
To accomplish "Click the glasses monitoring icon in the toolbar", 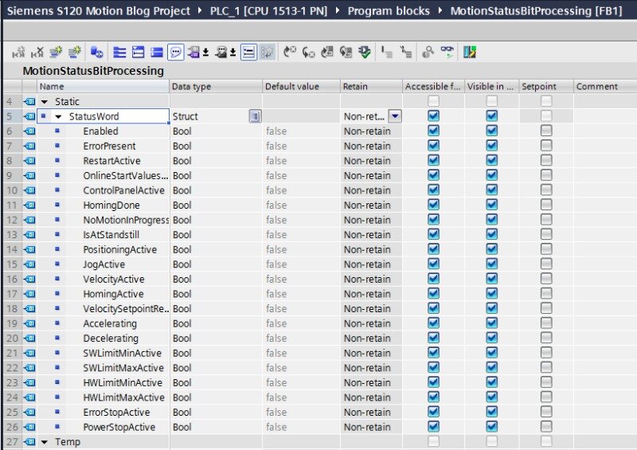I will [x=448, y=53].
